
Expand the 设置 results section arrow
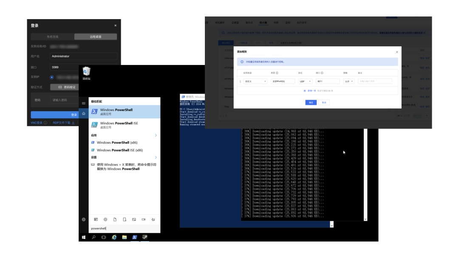156,157
